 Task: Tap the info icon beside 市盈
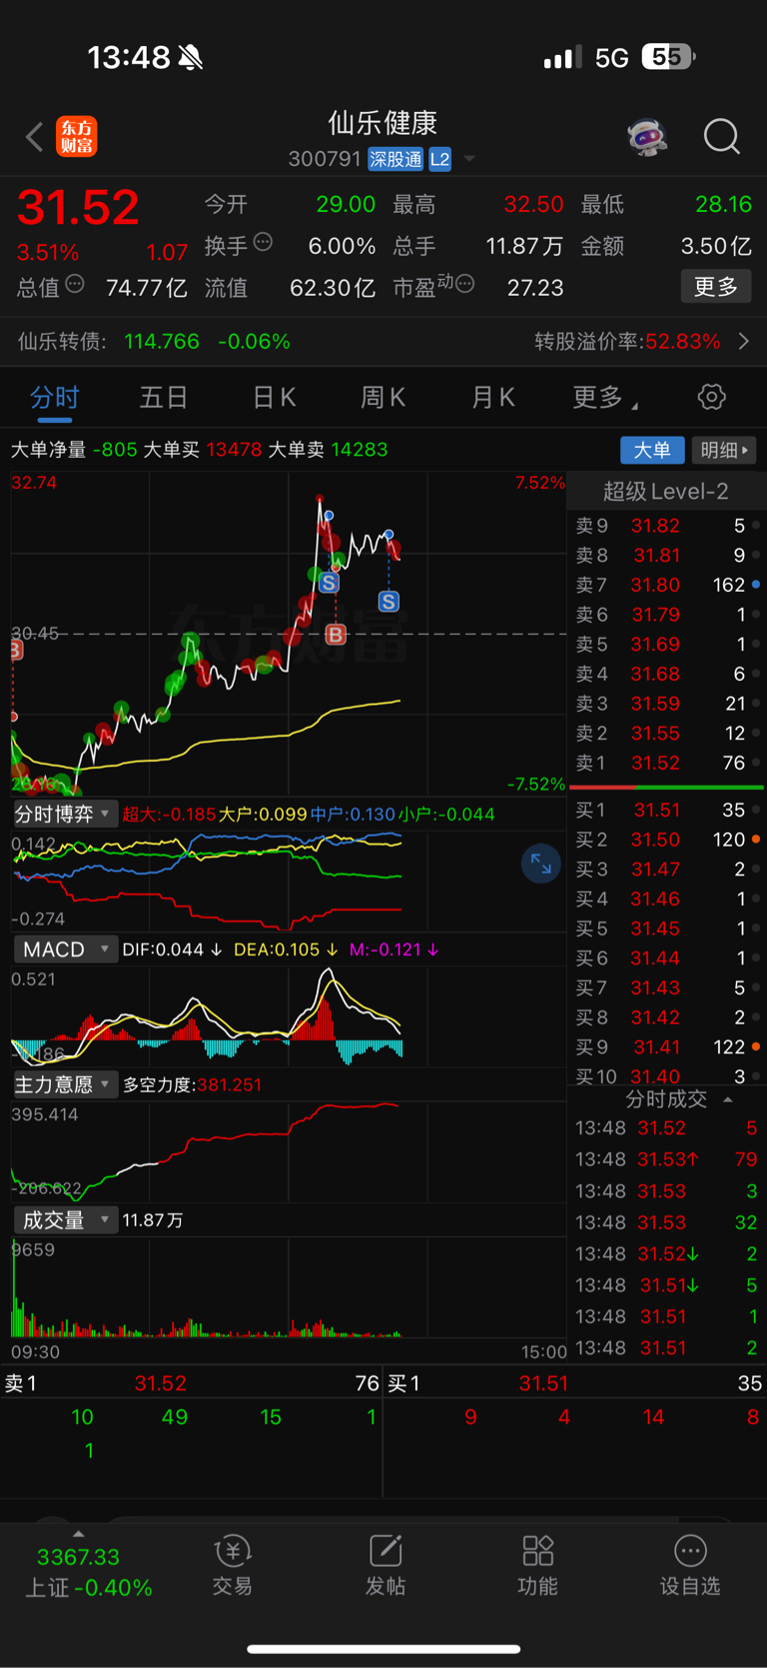[464, 285]
